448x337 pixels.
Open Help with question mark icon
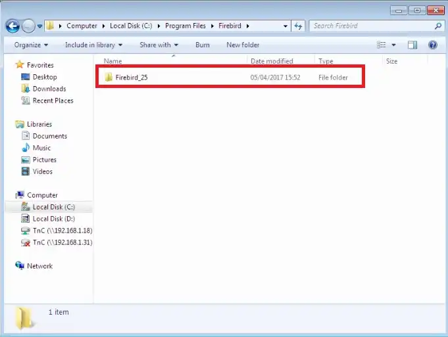433,45
